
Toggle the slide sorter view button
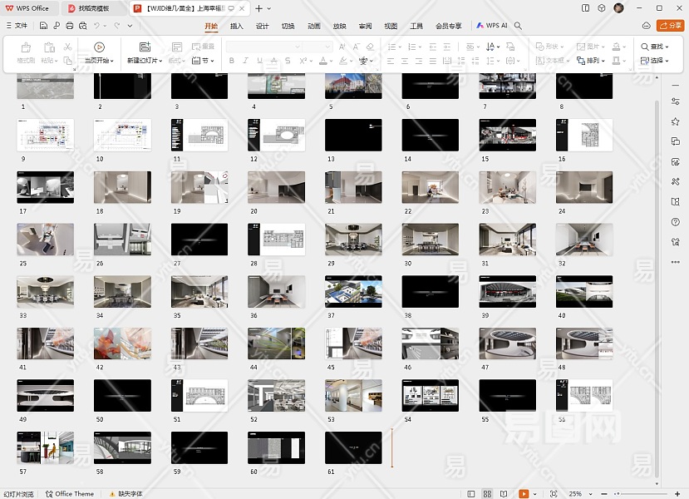tap(489, 494)
